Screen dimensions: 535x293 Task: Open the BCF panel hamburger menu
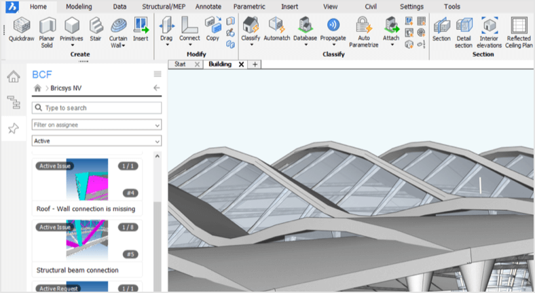[x=158, y=74]
